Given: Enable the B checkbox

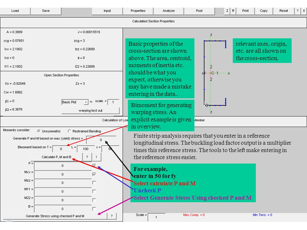Looking at the screenshot, I should pyautogui.click(x=94, y=209).
